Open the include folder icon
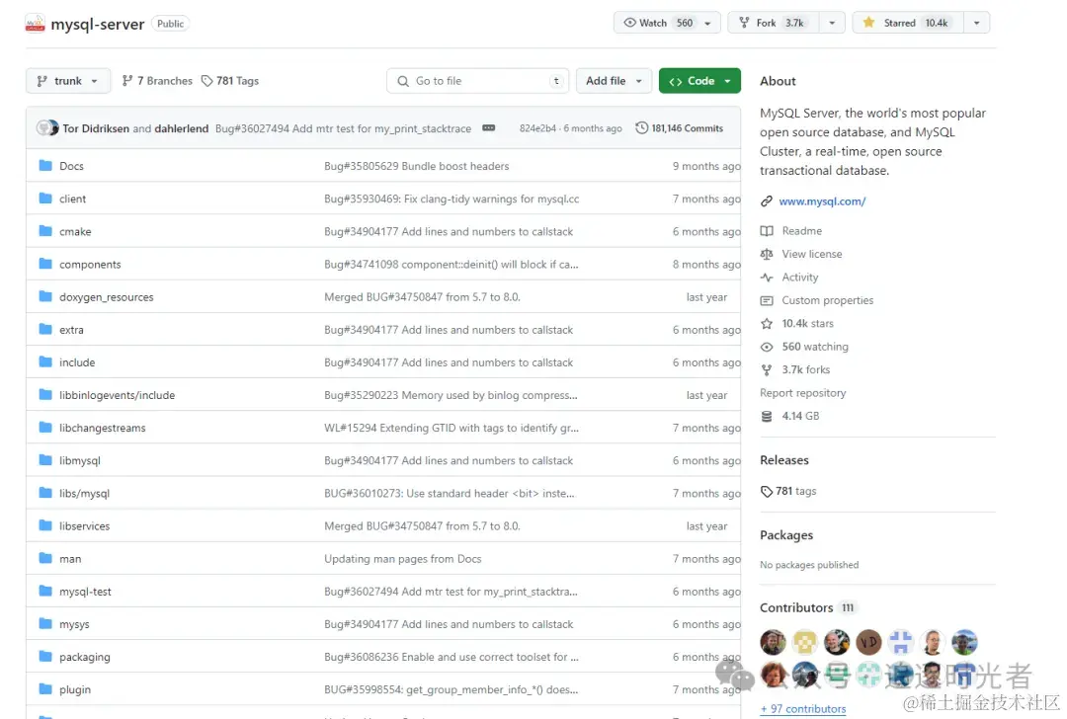Screen dimensions: 1067x719 click(x=45, y=361)
